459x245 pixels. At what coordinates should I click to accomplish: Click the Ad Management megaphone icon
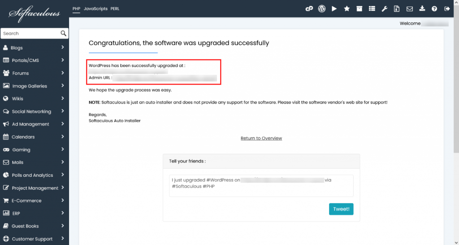pyautogui.click(x=6, y=124)
